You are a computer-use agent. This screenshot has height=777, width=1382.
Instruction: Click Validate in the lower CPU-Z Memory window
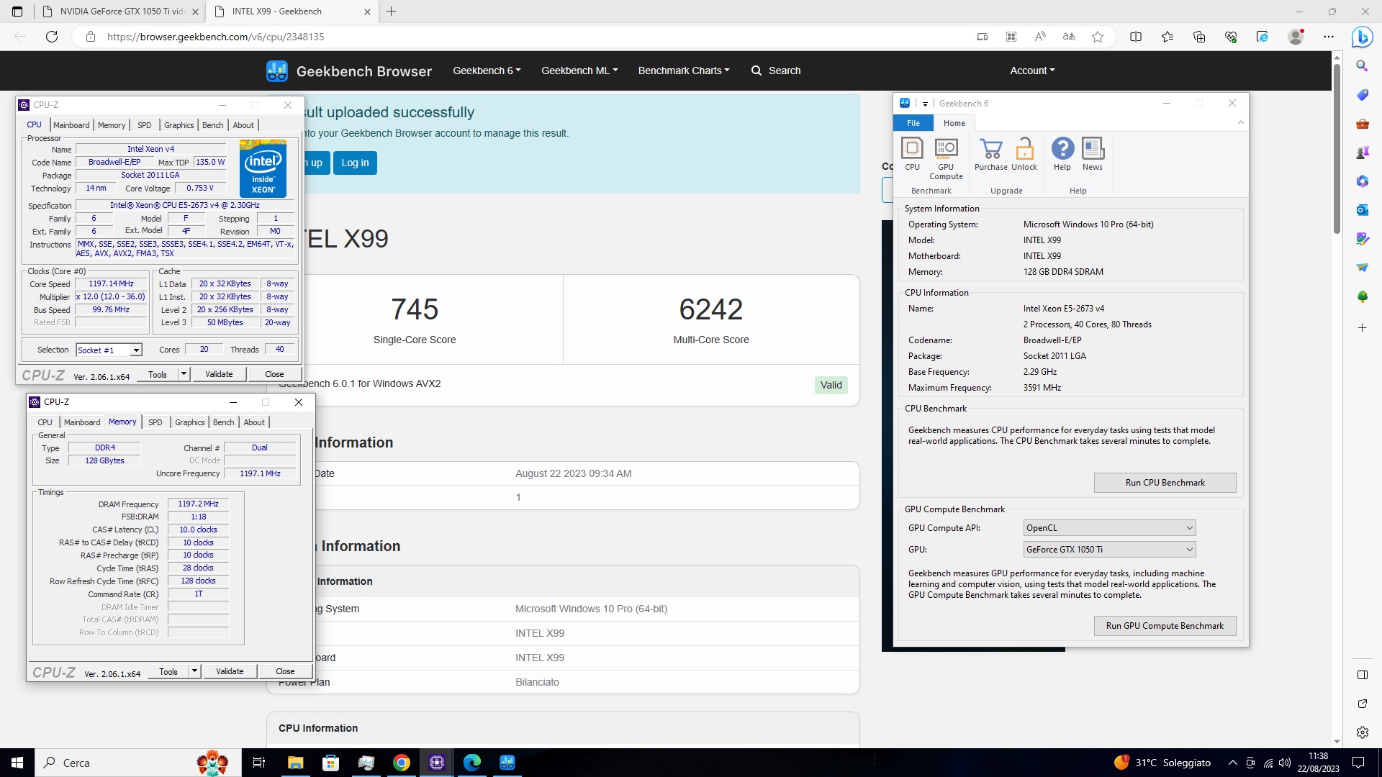click(x=230, y=671)
